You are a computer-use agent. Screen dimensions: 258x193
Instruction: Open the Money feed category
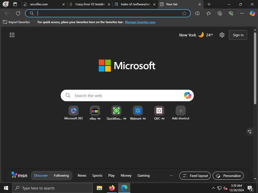click(x=126, y=175)
